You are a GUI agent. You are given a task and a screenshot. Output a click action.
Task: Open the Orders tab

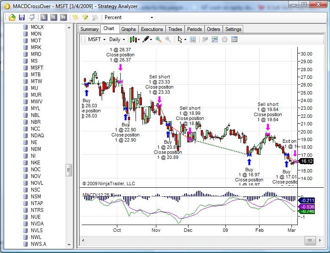click(x=214, y=29)
